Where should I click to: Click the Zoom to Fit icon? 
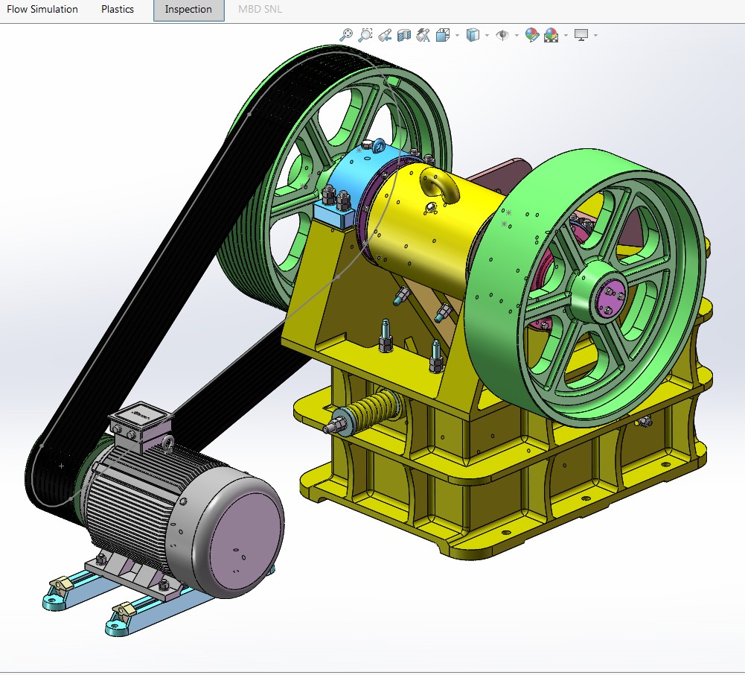[x=346, y=35]
